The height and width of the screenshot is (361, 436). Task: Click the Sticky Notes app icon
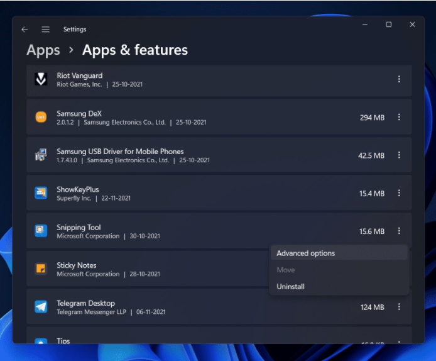(41, 269)
